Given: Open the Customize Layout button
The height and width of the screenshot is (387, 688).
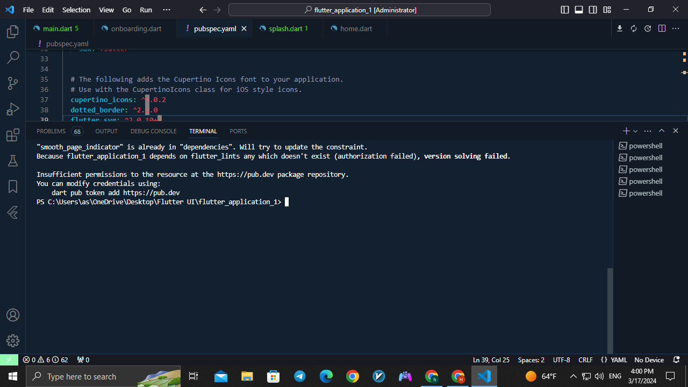Looking at the screenshot, I should (x=607, y=10).
